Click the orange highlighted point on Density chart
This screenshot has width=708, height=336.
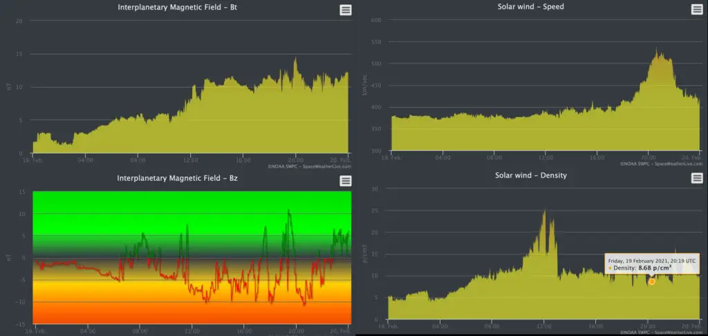pyautogui.click(x=651, y=281)
